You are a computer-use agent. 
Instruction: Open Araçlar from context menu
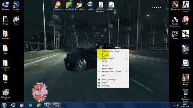click(113, 83)
